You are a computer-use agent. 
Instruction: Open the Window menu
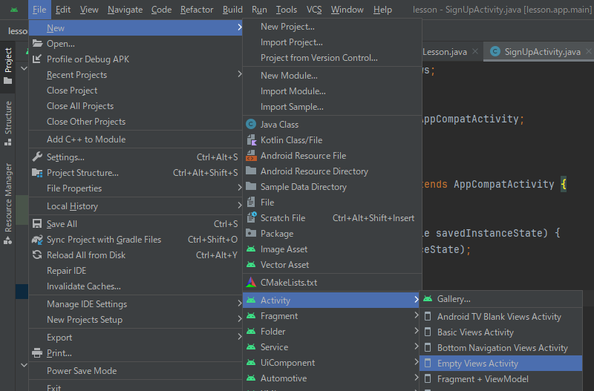[347, 10]
